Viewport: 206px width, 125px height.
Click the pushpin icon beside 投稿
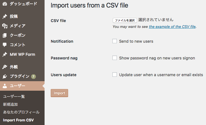click(x=5, y=16)
